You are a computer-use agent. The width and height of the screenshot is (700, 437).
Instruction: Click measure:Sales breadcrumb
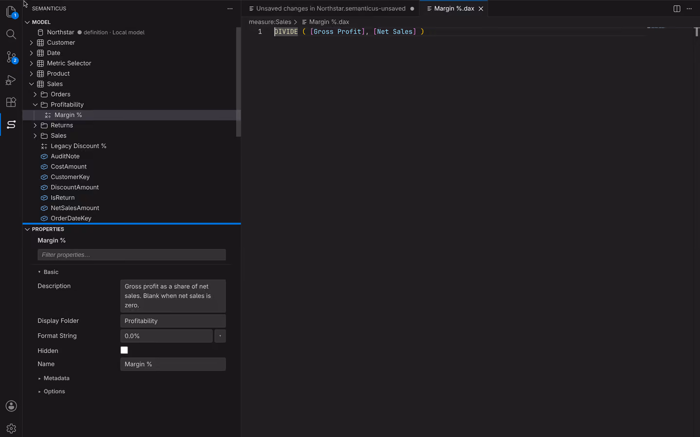[x=270, y=22]
